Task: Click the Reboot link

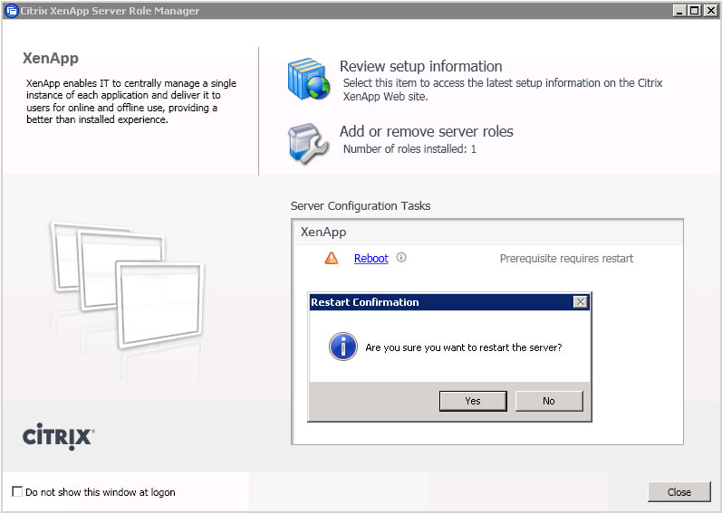Action: click(371, 259)
